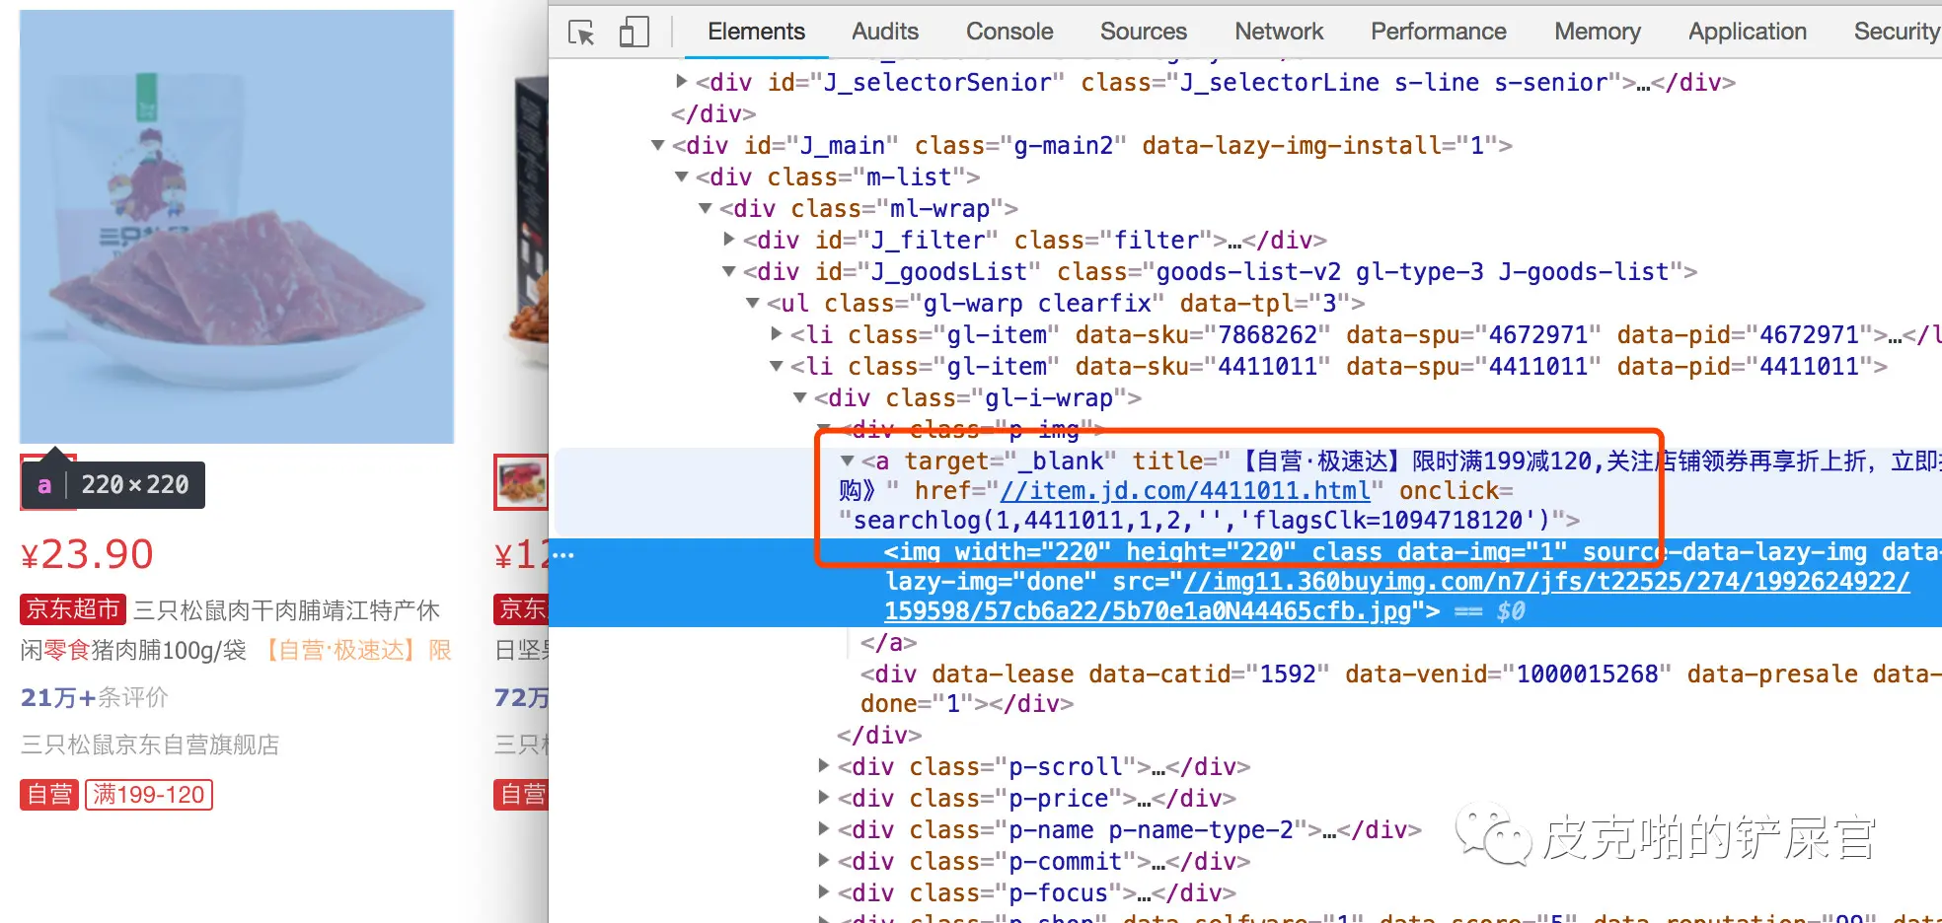Collapse the m-list div node
This screenshot has height=923, width=1942.
(x=682, y=177)
